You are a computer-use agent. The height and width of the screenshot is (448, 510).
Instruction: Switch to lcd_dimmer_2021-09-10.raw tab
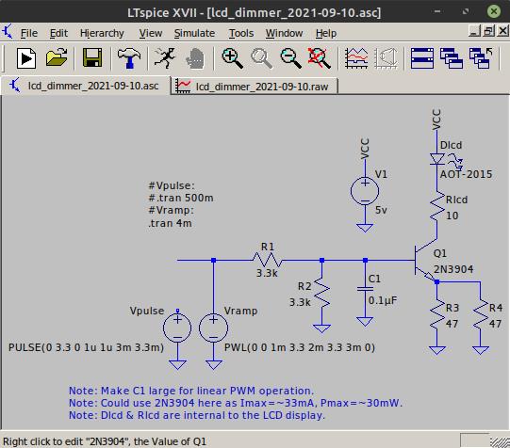point(255,87)
